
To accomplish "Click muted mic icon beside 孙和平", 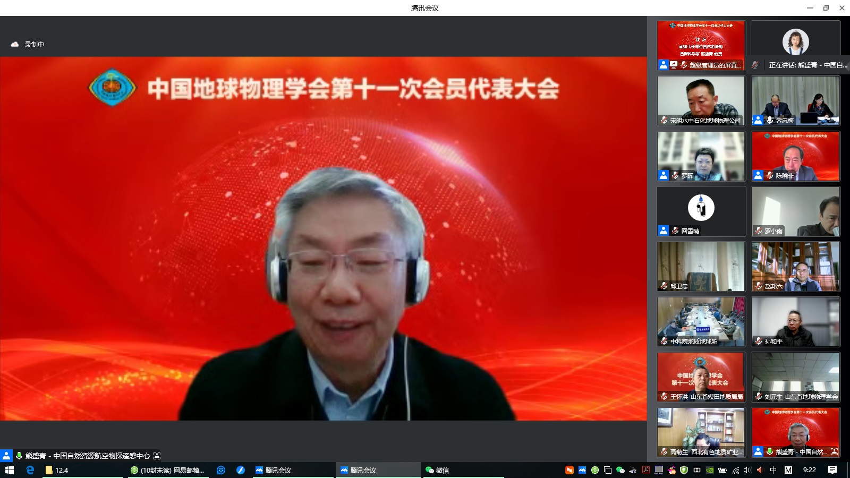I will (x=759, y=341).
